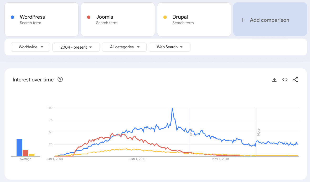Click the blue WordPress color dot
Screen dimensions: 310x182
pos(12,17)
